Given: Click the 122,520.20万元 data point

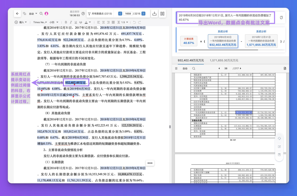Looking at the screenshot, I should point(131,125).
